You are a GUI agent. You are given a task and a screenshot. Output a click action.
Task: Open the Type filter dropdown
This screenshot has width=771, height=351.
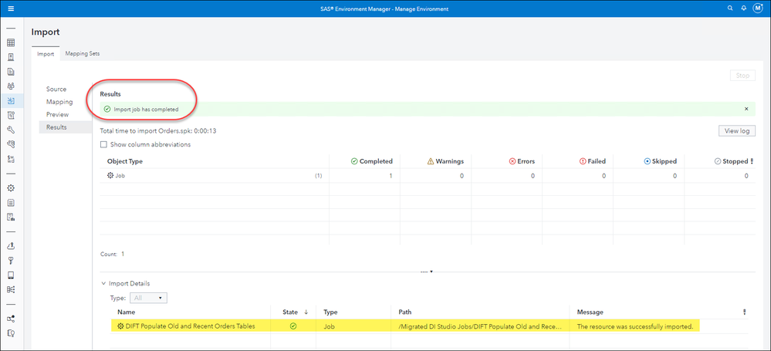148,298
